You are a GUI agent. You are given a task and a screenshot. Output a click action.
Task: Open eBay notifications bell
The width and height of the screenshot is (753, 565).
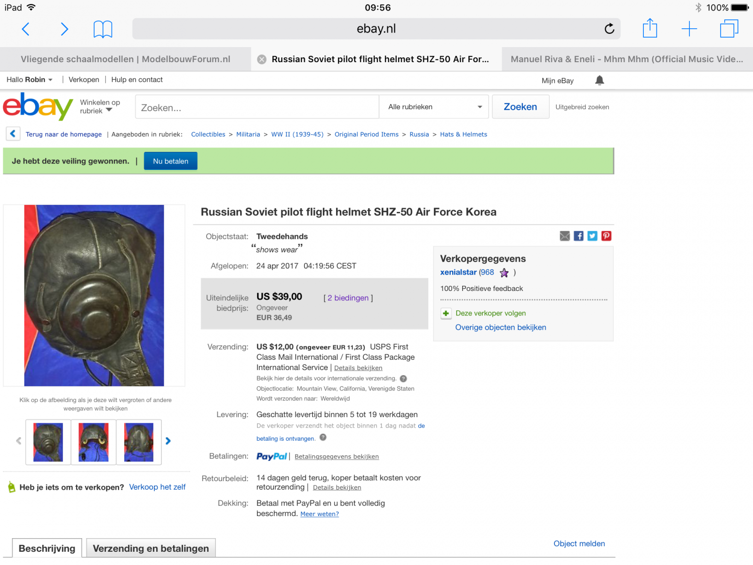pos(600,80)
